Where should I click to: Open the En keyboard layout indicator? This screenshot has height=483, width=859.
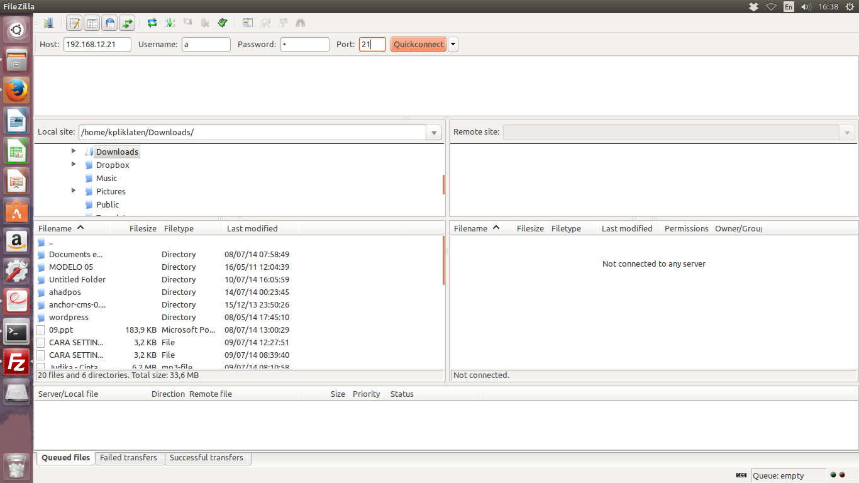point(789,7)
